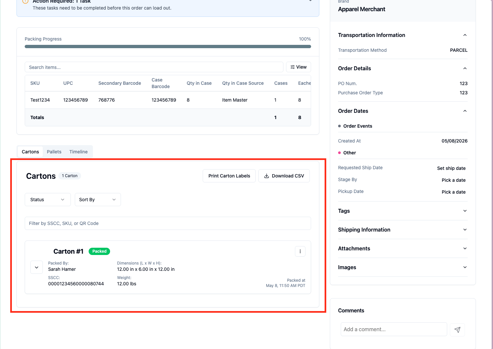The height and width of the screenshot is (349, 493).
Task: Click the Secondary Barcode column header
Action: (120, 83)
